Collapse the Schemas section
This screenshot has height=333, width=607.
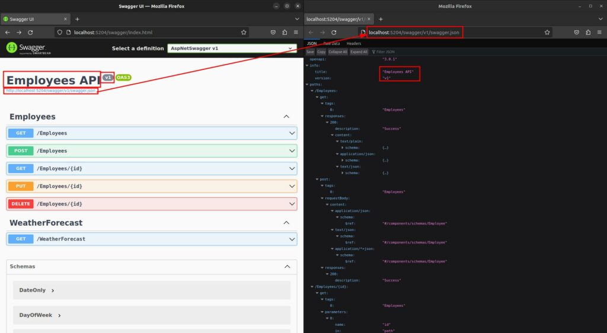pyautogui.click(x=287, y=267)
